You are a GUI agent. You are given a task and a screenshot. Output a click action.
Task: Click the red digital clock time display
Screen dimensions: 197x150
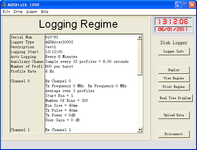(x=174, y=21)
